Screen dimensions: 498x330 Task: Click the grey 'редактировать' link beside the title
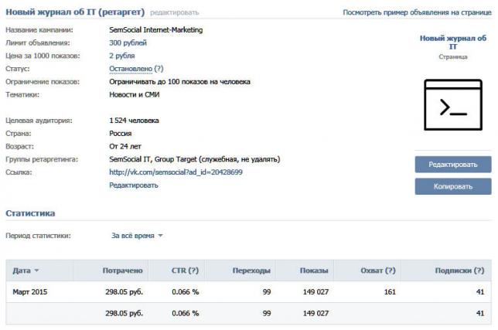174,12
